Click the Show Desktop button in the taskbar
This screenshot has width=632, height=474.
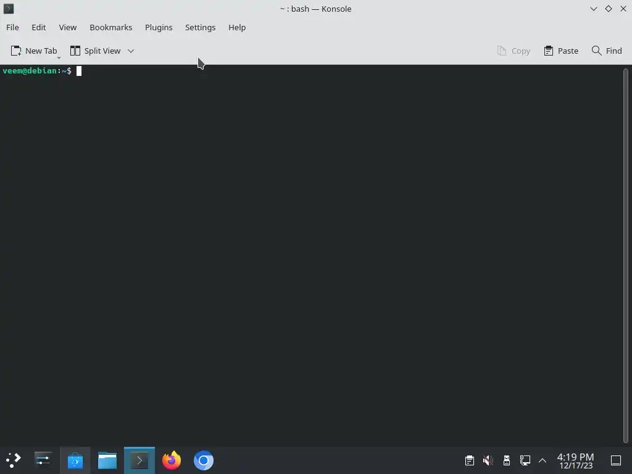pyautogui.click(x=616, y=460)
